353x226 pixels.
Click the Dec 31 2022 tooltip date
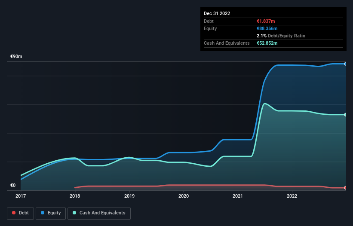point(217,13)
